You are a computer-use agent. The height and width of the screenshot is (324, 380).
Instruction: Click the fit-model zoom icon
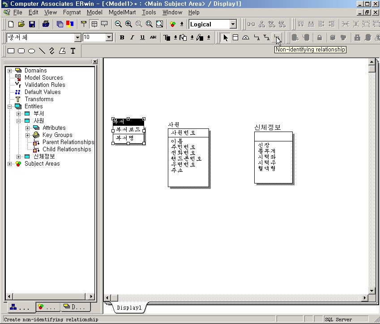click(159, 24)
